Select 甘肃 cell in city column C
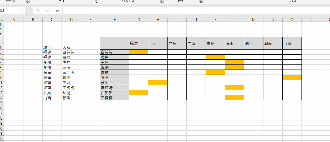The height and width of the screenshot is (142, 330). pos(52,93)
